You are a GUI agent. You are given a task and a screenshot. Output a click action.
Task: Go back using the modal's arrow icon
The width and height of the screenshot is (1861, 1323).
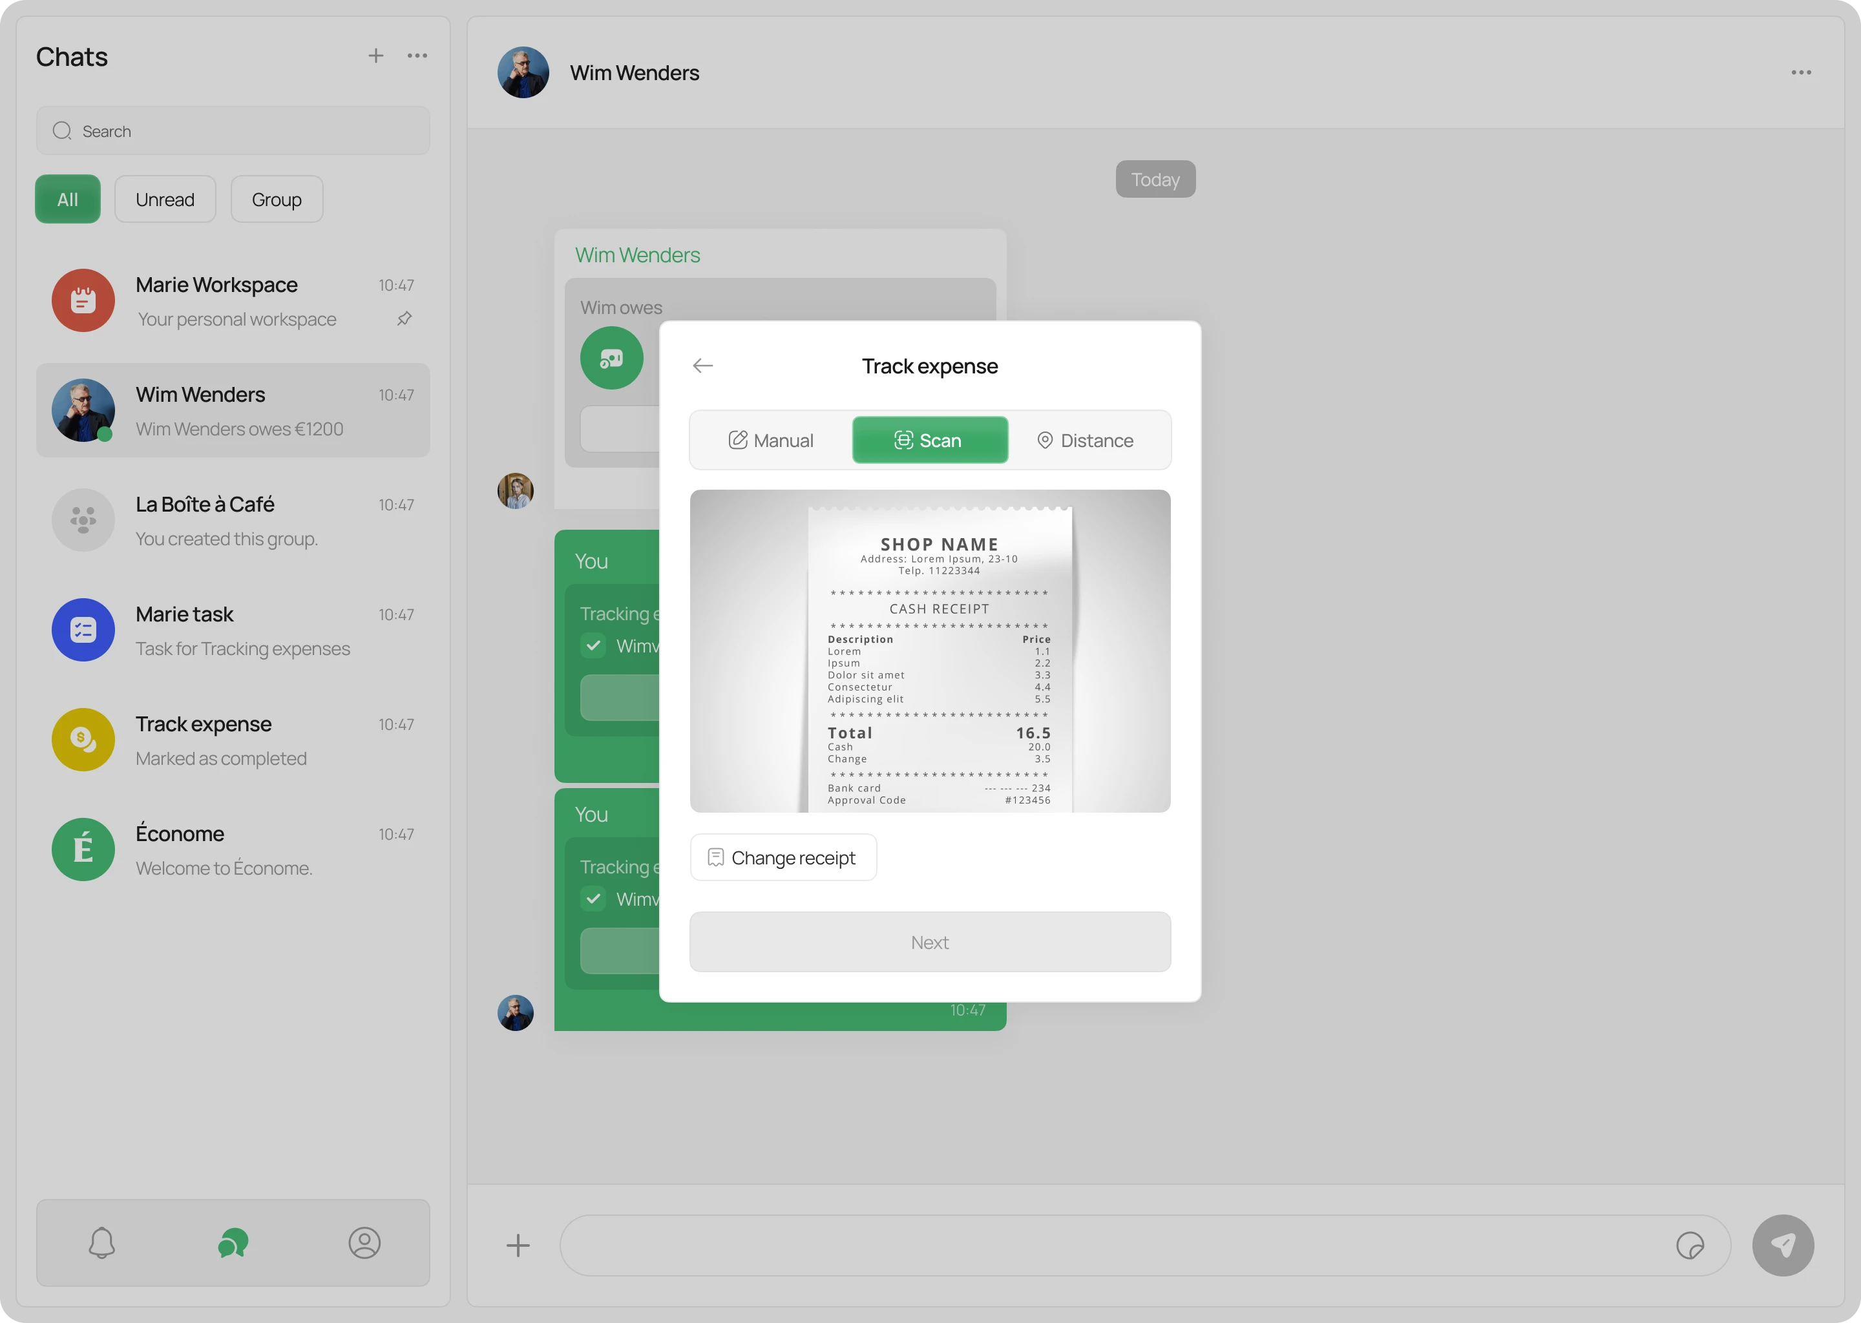702,365
